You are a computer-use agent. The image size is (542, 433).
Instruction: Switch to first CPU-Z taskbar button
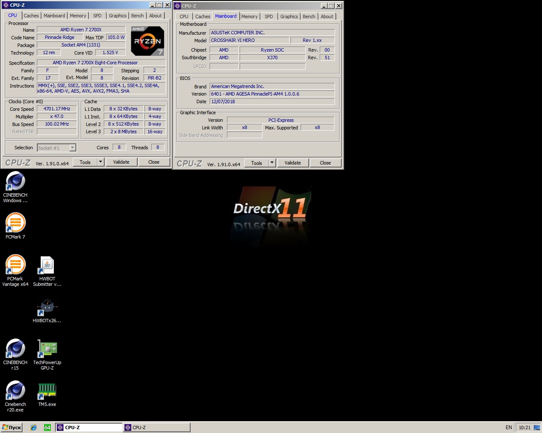point(88,428)
